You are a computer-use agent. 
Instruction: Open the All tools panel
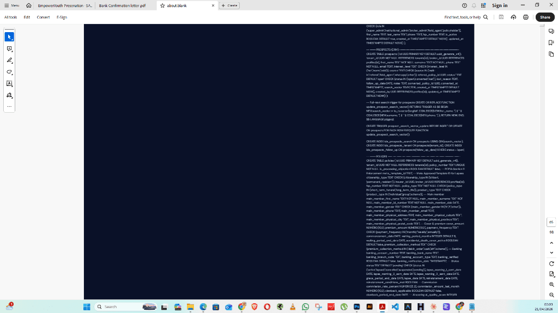(x=10, y=17)
